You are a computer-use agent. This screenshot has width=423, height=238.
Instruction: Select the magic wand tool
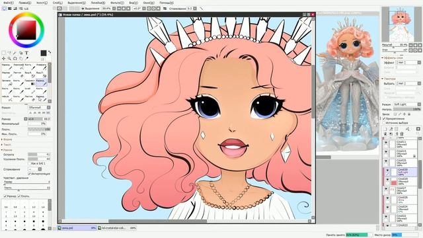[15, 53]
